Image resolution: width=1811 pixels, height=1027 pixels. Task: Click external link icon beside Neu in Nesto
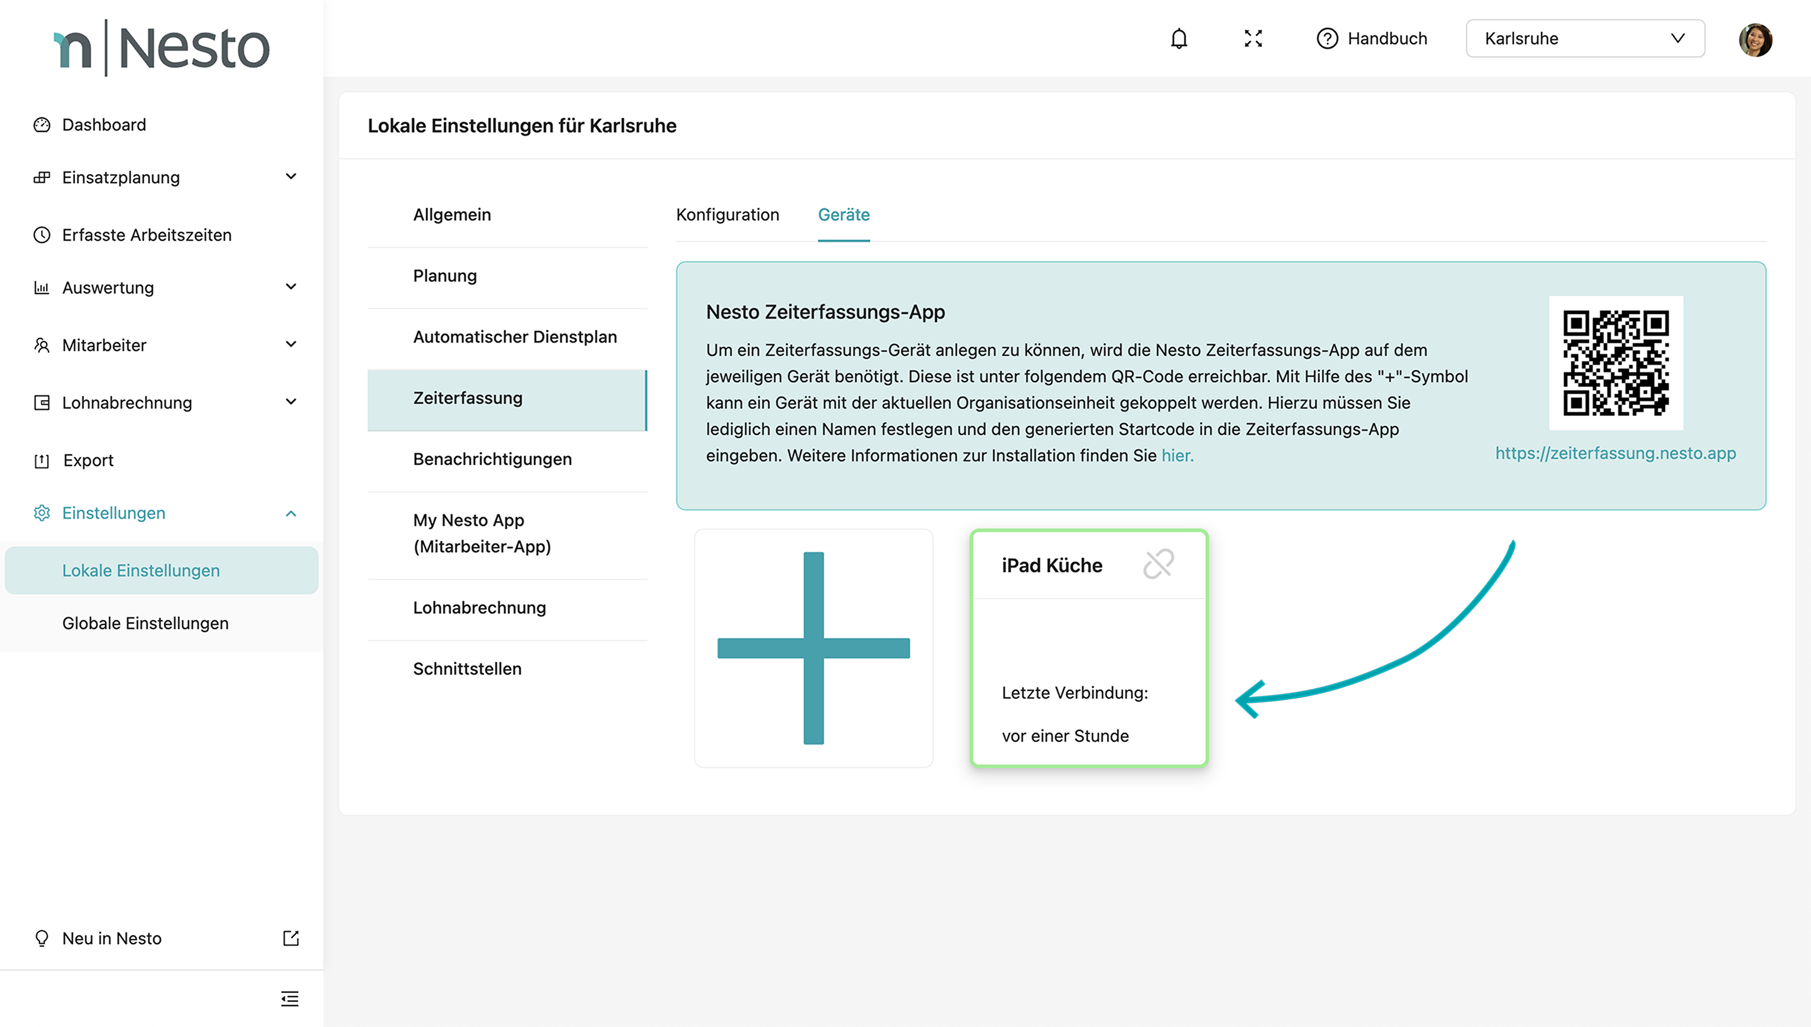pos(290,938)
